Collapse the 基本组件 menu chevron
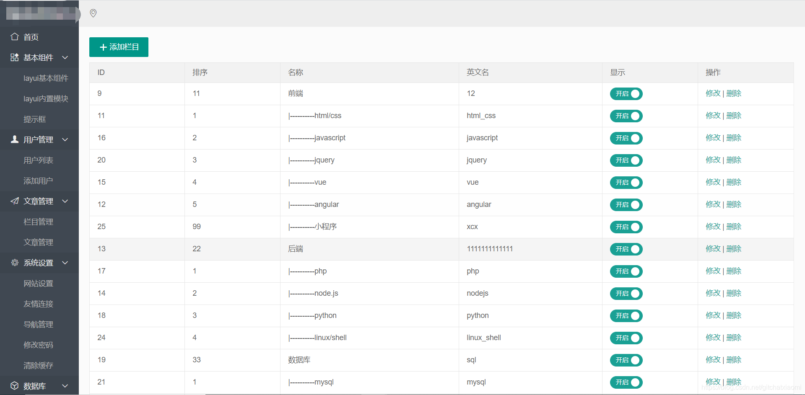 (65, 57)
